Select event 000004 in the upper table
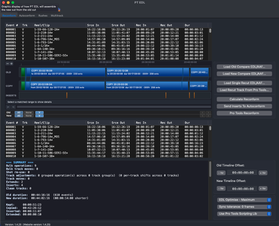 tap(107, 39)
